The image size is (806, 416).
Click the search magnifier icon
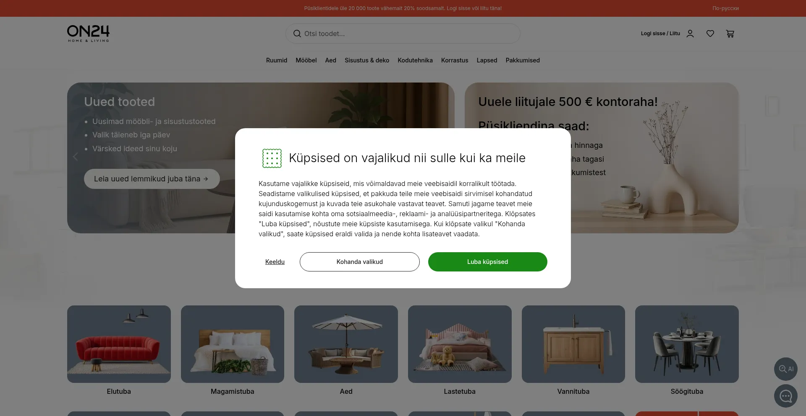point(297,34)
